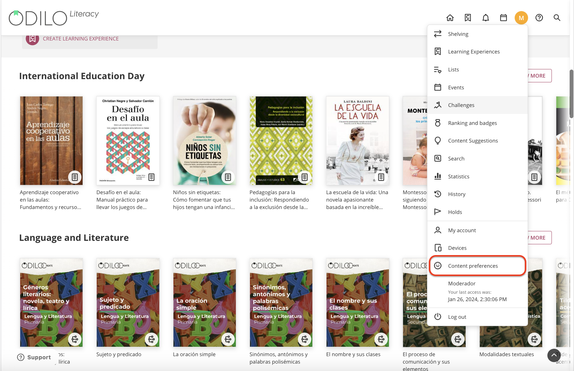Click ebook badge on Desafío en el aula cover

click(x=151, y=177)
